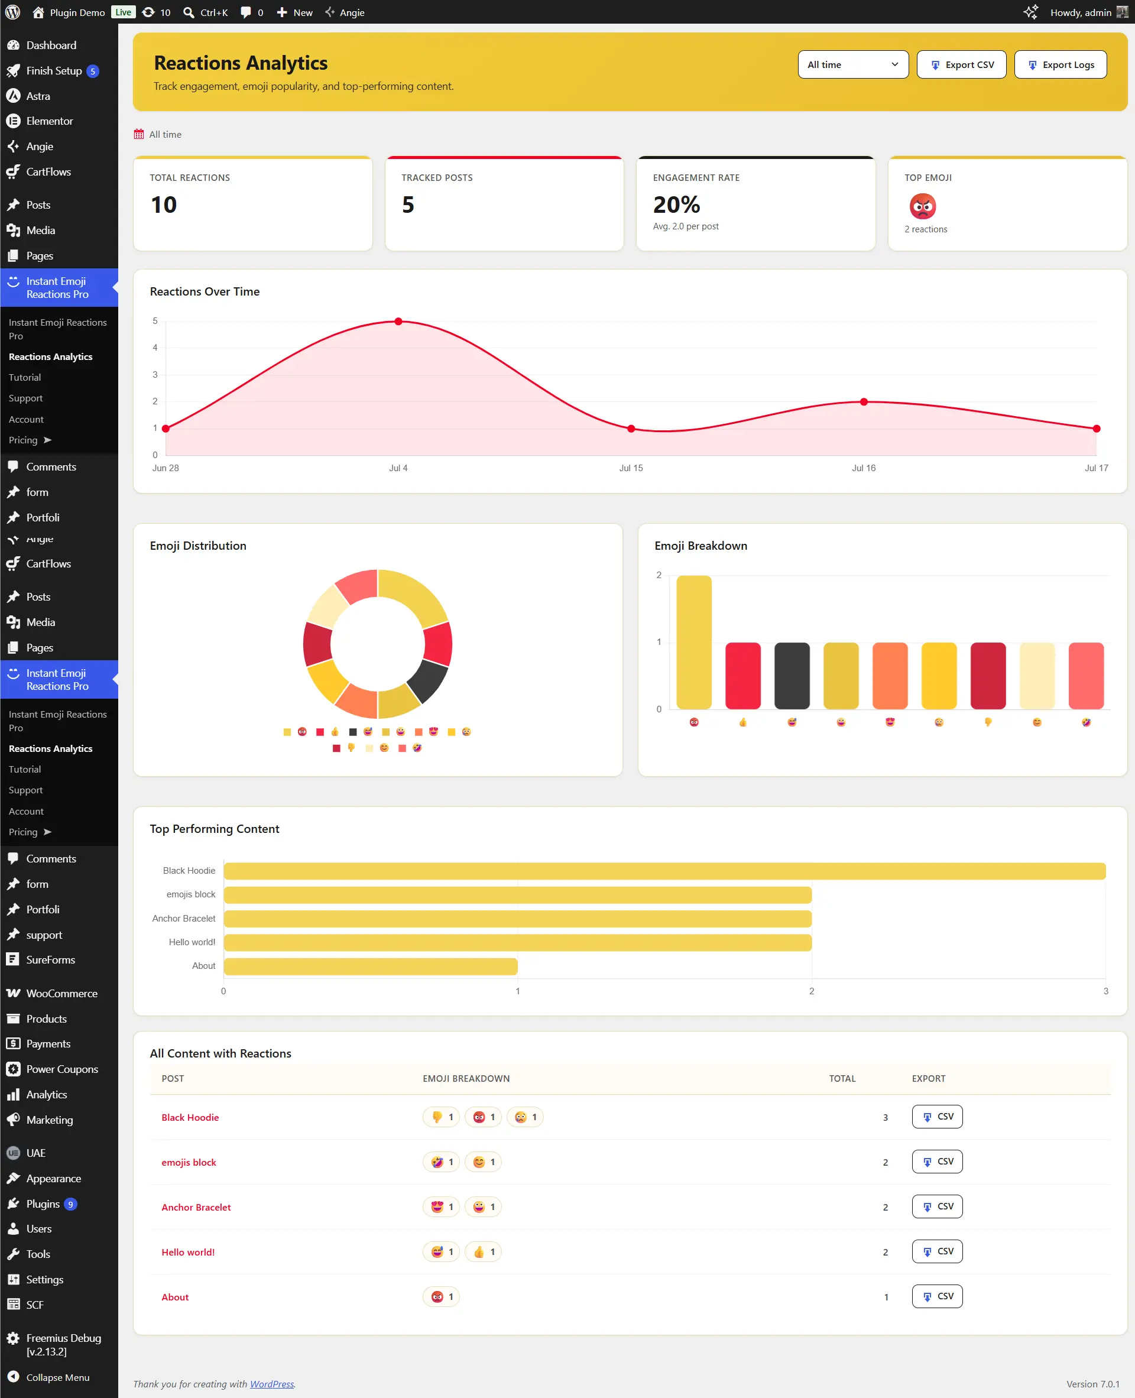Click the Plugin Demo home icon
The width and height of the screenshot is (1135, 1398).
coord(38,12)
